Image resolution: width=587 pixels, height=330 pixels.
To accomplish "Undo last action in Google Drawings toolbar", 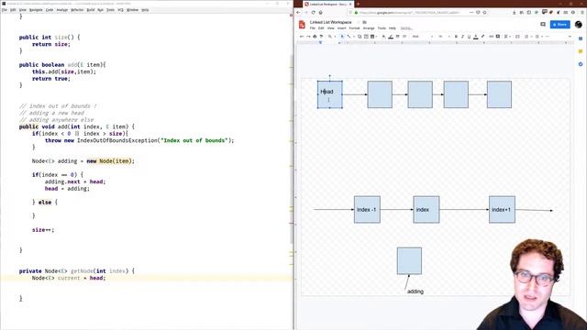I will pyautogui.click(x=302, y=37).
